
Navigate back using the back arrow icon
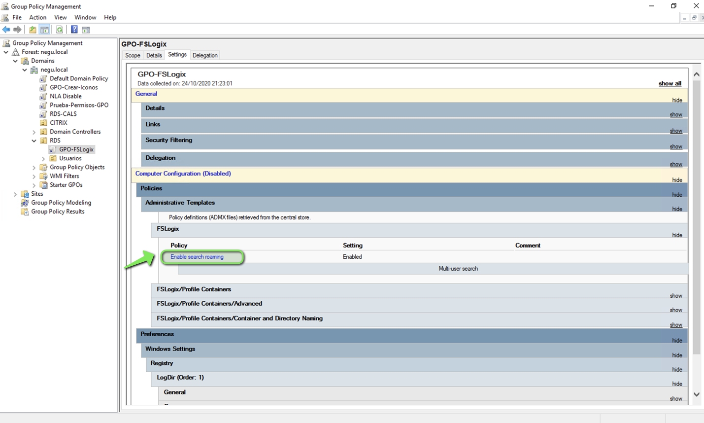pos(6,29)
